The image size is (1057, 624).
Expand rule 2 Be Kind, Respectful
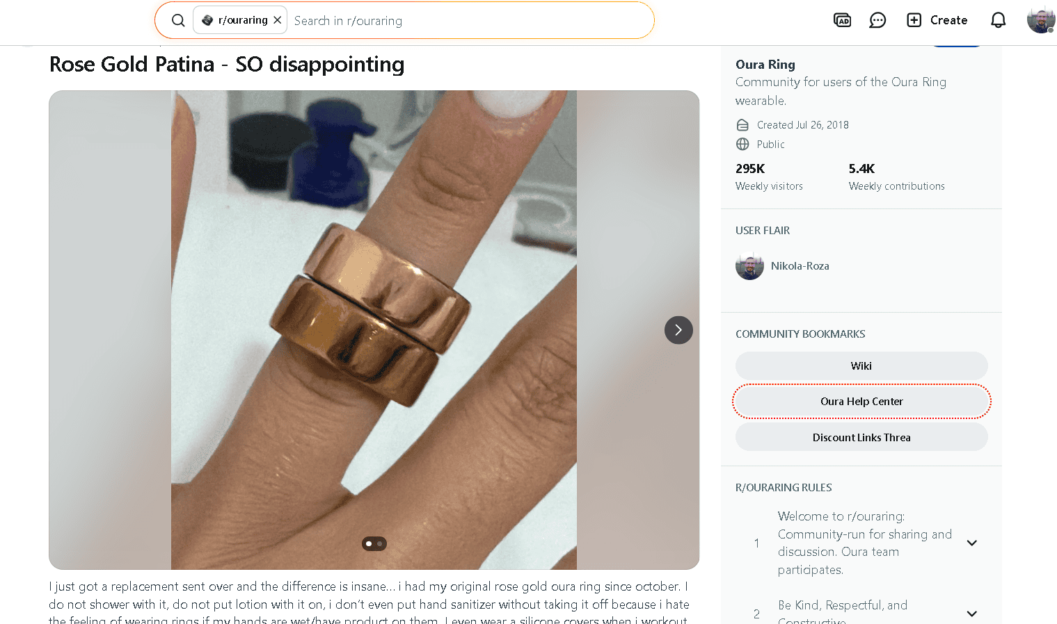(972, 614)
